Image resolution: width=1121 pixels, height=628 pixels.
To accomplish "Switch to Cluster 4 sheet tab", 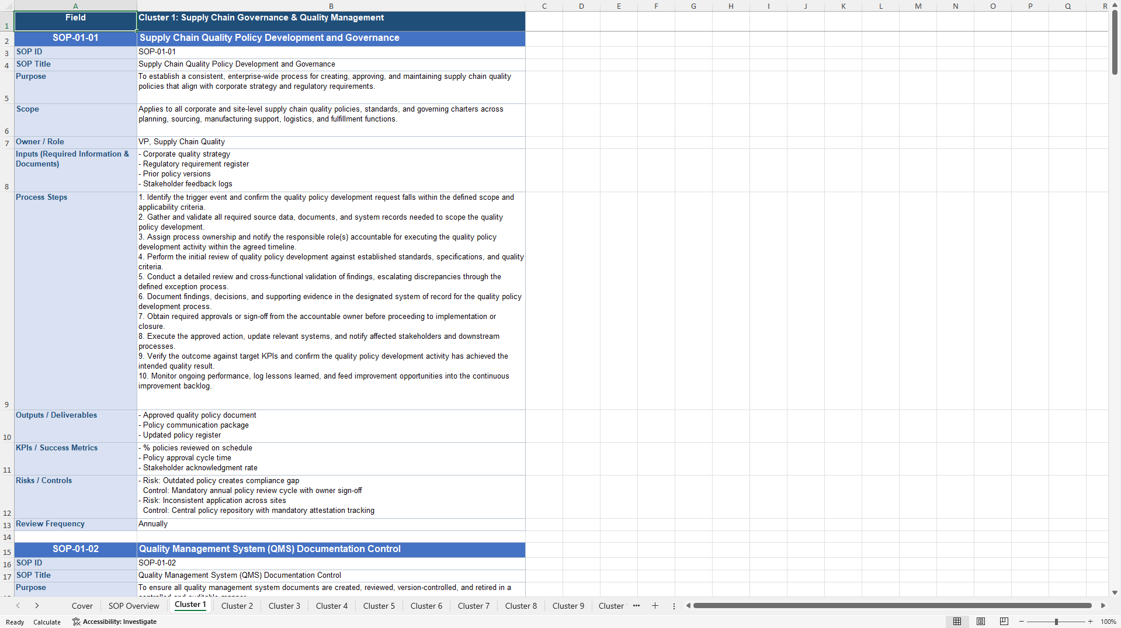I will pos(332,606).
